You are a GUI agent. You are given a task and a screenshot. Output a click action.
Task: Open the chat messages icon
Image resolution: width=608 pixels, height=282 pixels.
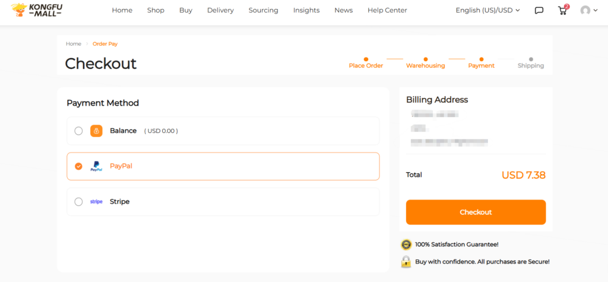(x=539, y=11)
